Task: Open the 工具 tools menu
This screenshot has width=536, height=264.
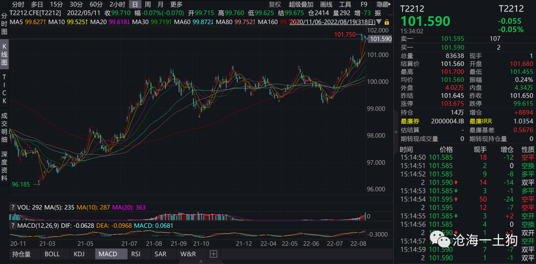Action: 345,4
